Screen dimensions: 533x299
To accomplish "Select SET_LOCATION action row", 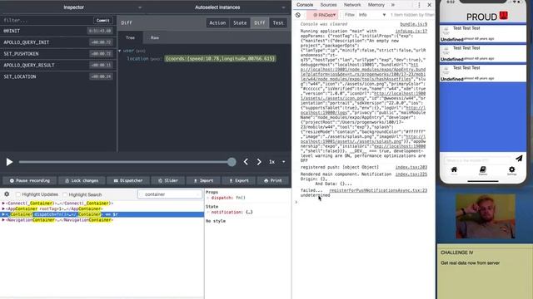I will coord(58,76).
